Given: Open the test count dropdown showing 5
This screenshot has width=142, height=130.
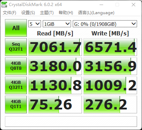Looking at the screenshot, I should [x=35, y=24].
